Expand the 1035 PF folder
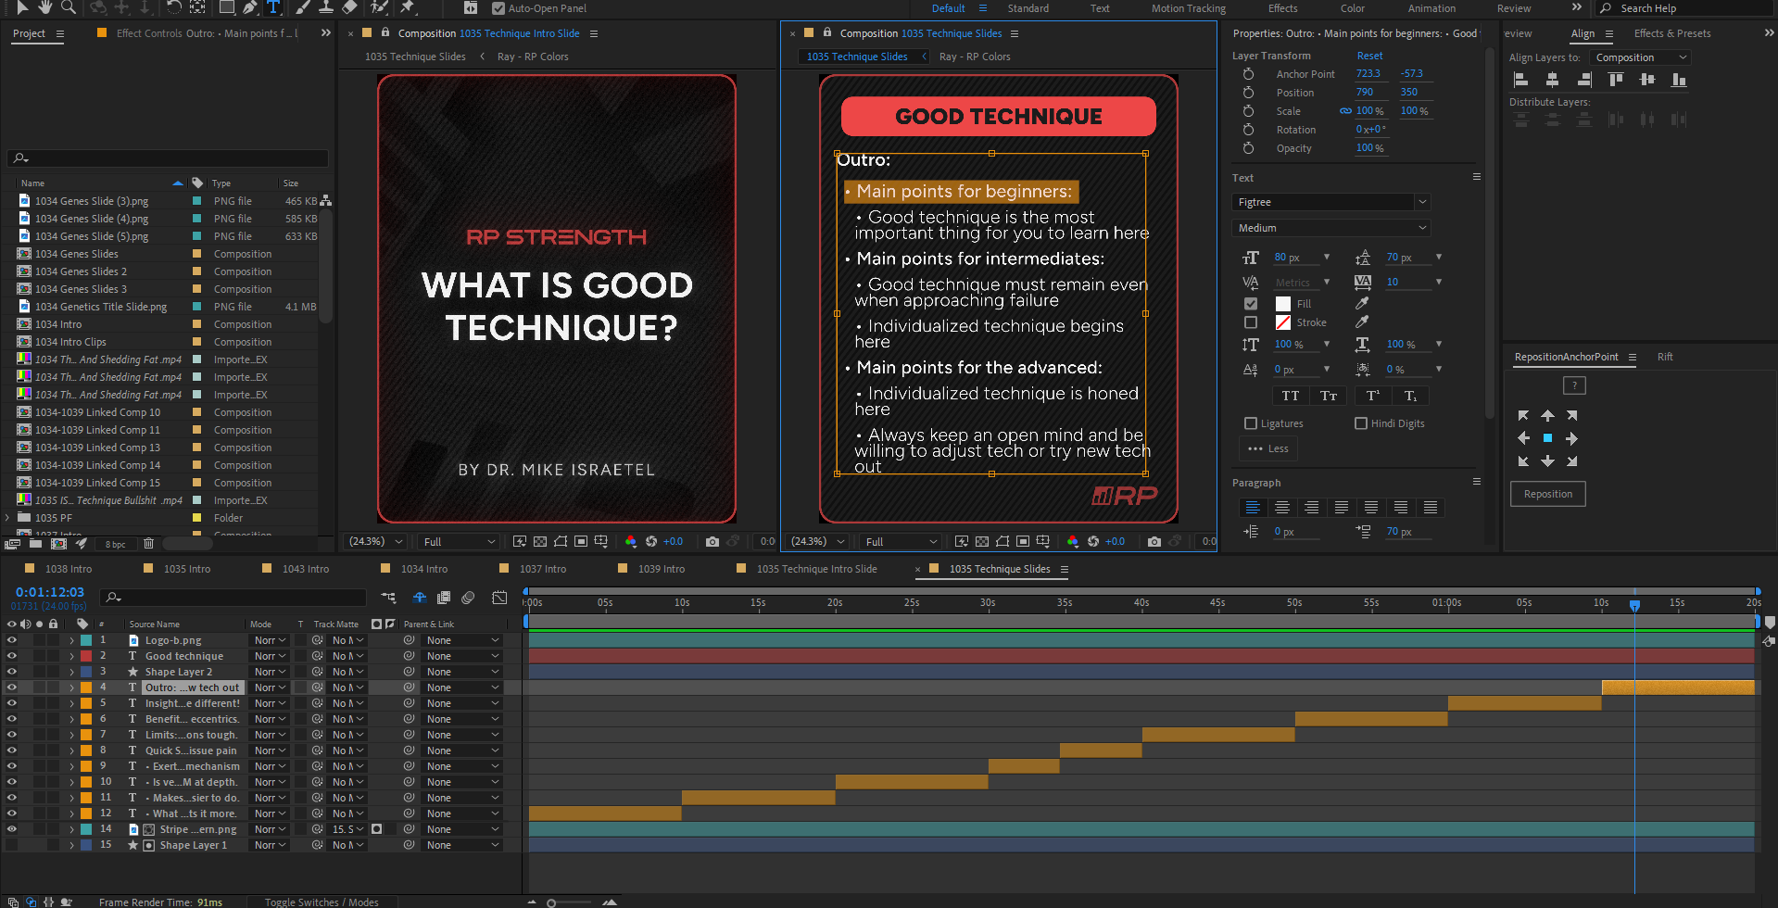1778x908 pixels. (7, 518)
